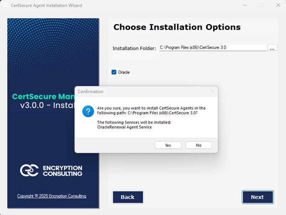The width and height of the screenshot is (286, 215).
Task: Click the OracleRenewal Agent Service text
Action: pos(124,127)
